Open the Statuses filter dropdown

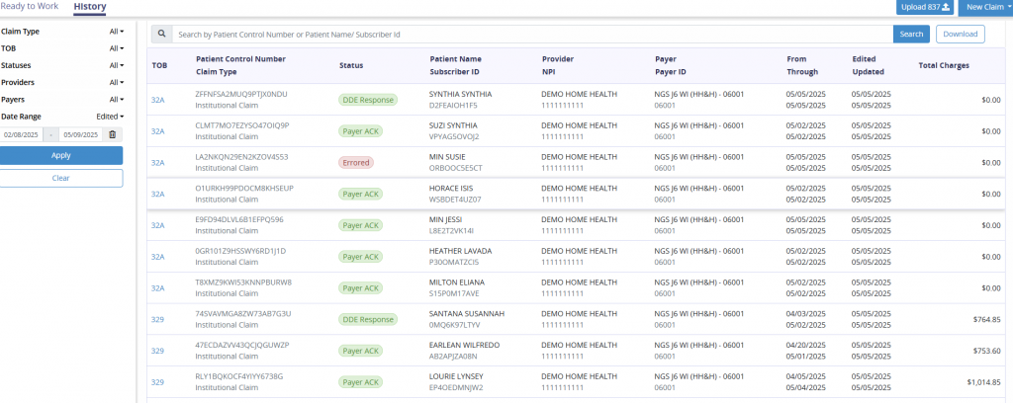tap(117, 65)
